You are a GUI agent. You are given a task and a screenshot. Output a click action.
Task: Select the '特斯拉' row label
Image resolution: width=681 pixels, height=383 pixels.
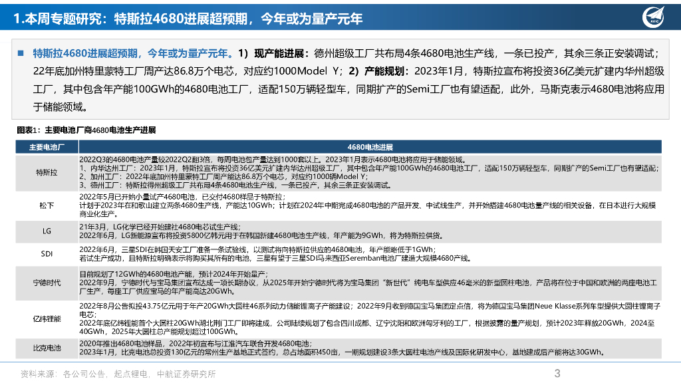[47, 172]
